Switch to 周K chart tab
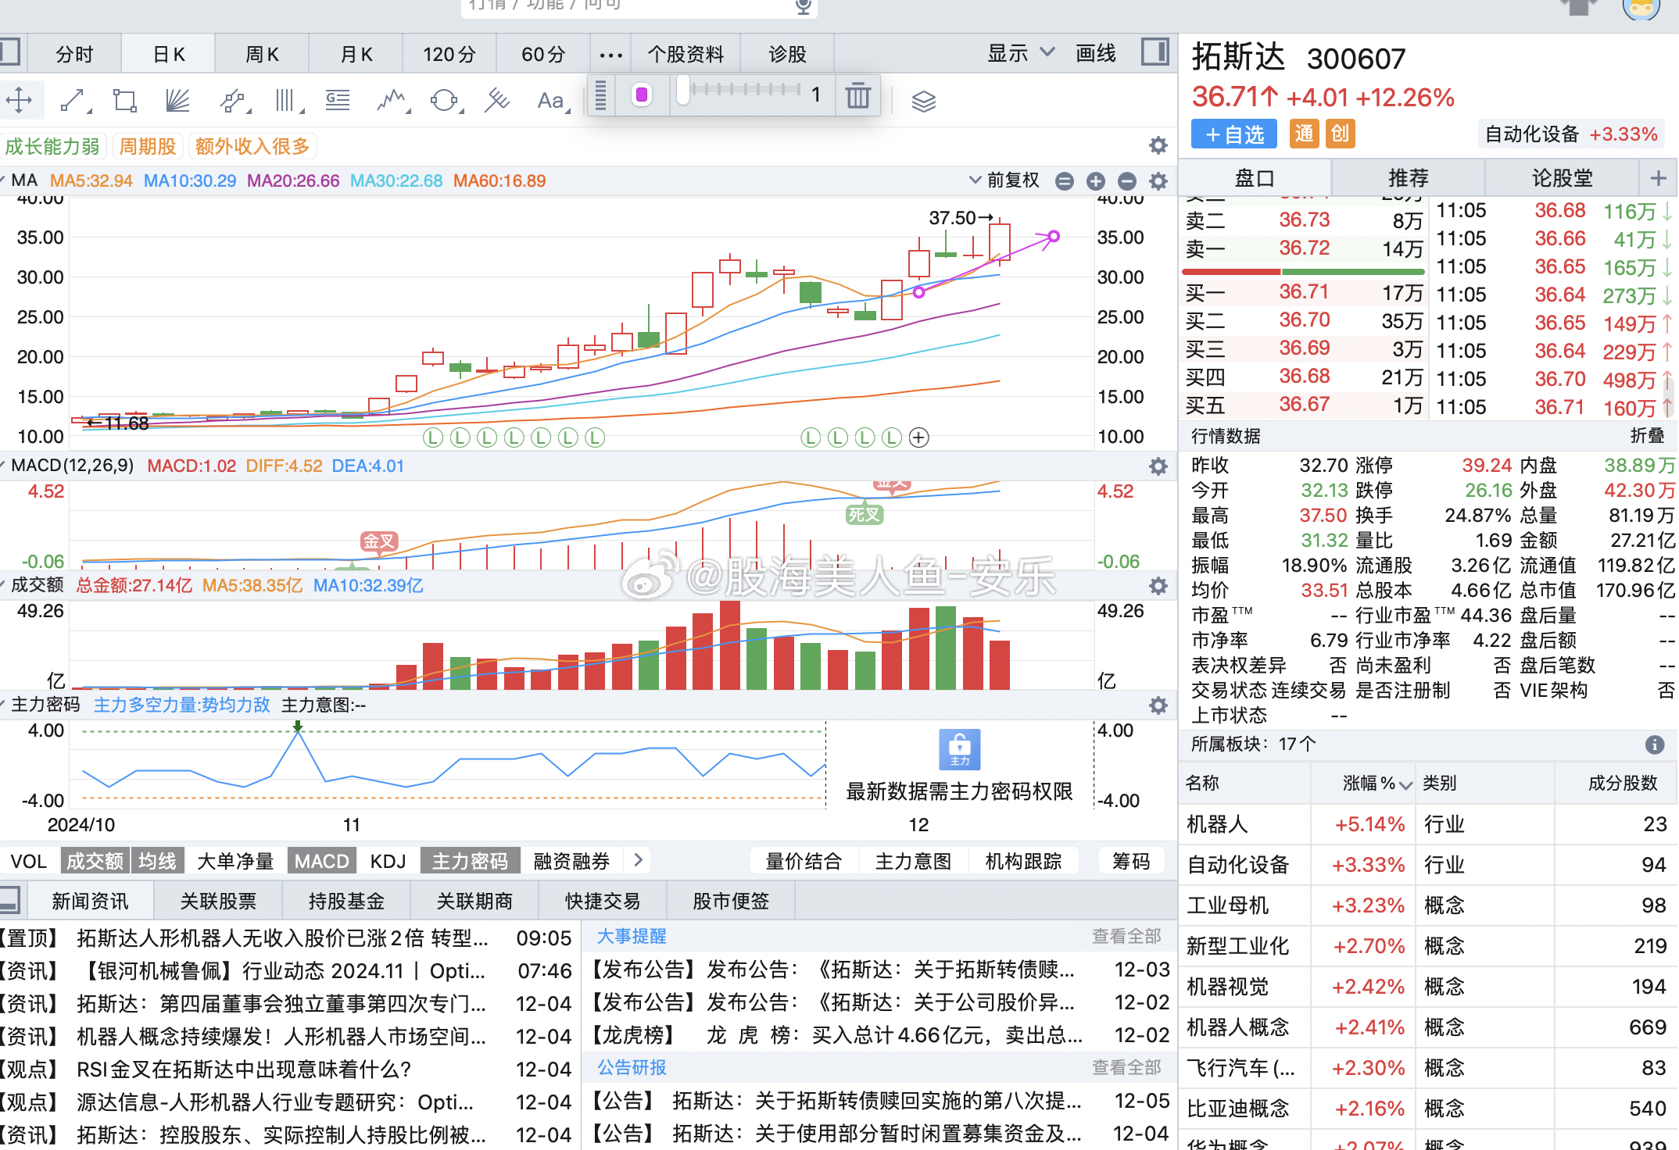The width and height of the screenshot is (1679, 1150). (x=262, y=54)
